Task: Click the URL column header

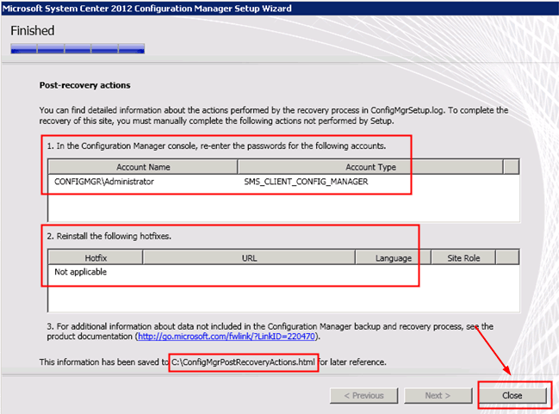Action: pos(249,257)
